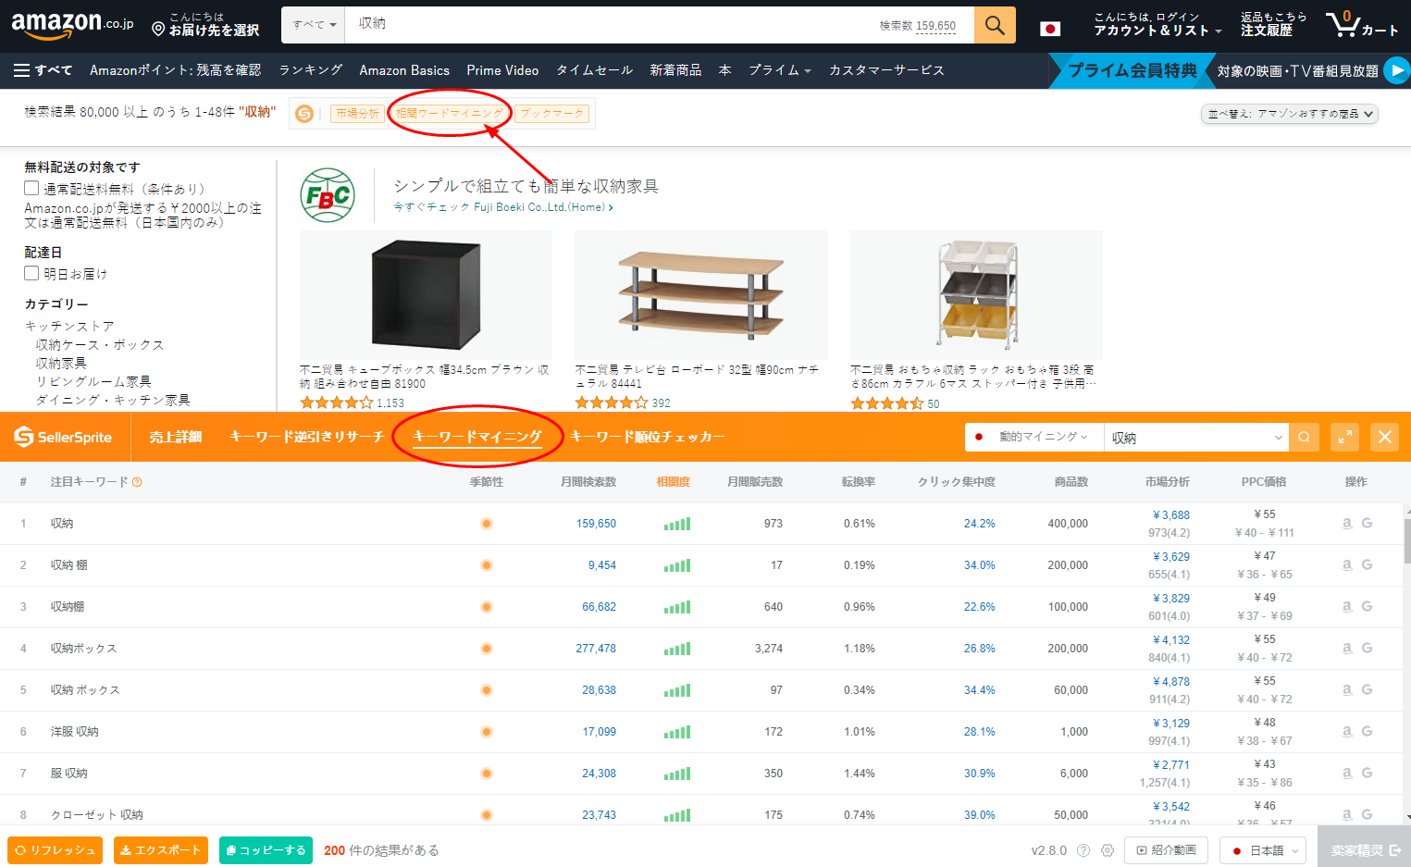Open Google search icon for 収納 row
Image resolution: width=1411 pixels, height=867 pixels.
click(1367, 523)
